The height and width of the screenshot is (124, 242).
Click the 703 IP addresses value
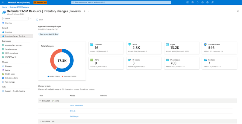(174, 63)
